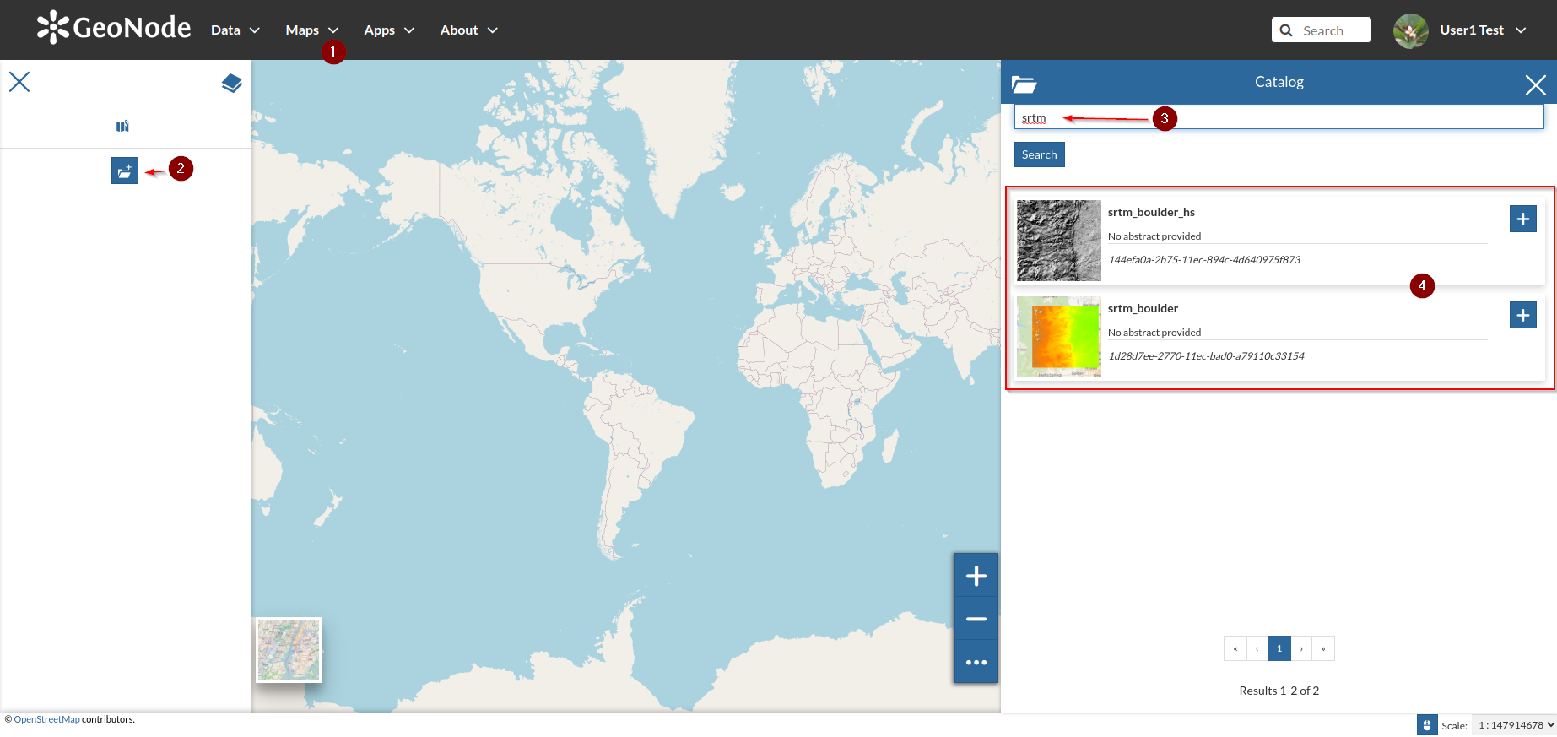Click the catalog search text field
The width and height of the screenshot is (1557, 737).
click(x=1279, y=117)
